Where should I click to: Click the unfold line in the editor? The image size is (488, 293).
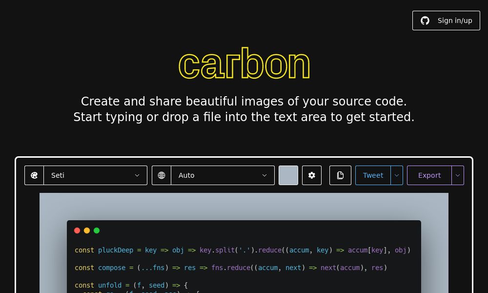pyautogui.click(x=146, y=285)
